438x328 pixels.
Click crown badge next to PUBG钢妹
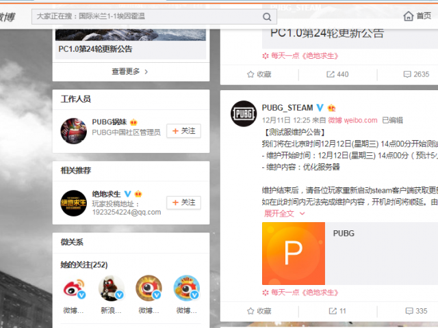tap(133, 122)
